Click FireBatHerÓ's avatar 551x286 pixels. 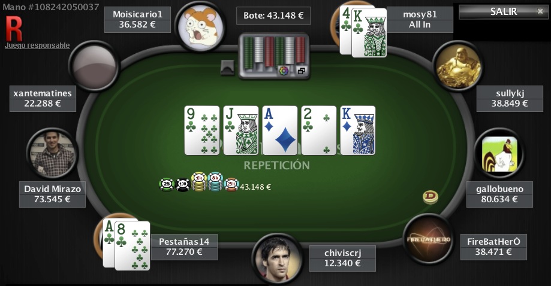click(x=428, y=239)
